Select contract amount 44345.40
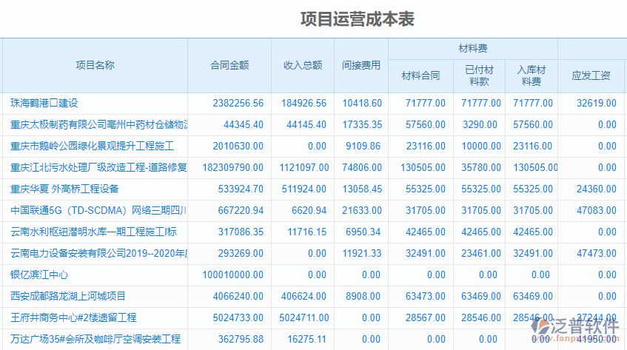Viewport: 627px width, 350px height. point(244,125)
